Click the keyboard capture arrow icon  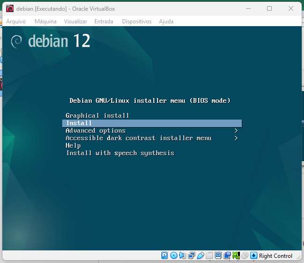coord(253,256)
